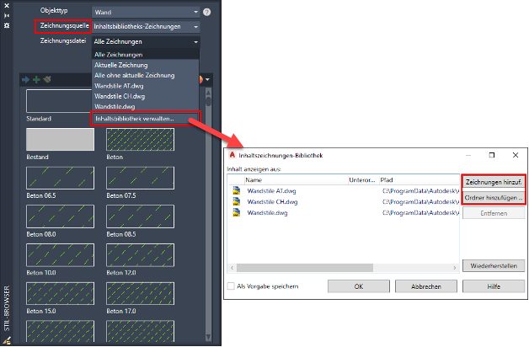This screenshot has height=347, width=529.
Task: Enable the Als Vorgabe speichern checkbox
Action: click(x=231, y=286)
